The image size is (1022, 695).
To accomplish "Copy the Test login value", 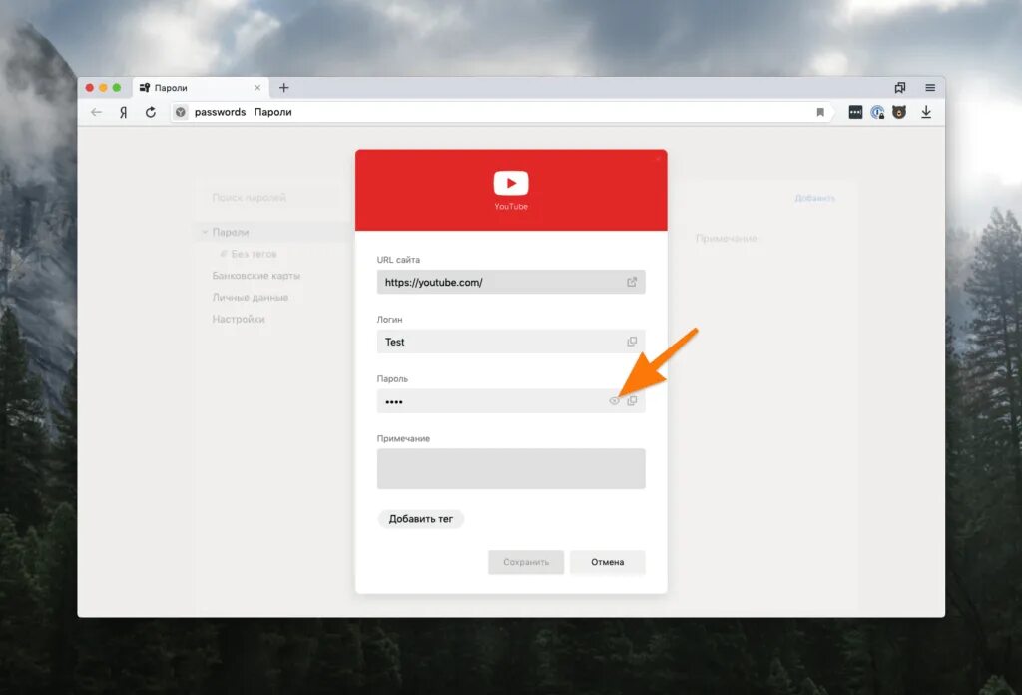I will click(x=632, y=342).
